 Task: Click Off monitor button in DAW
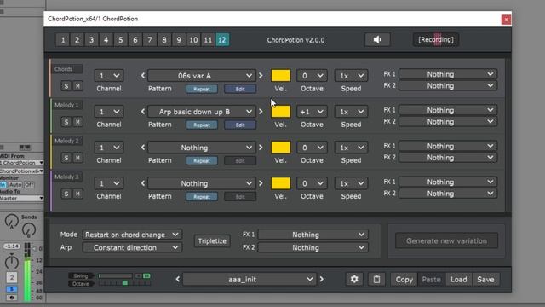pyautogui.click(x=29, y=185)
